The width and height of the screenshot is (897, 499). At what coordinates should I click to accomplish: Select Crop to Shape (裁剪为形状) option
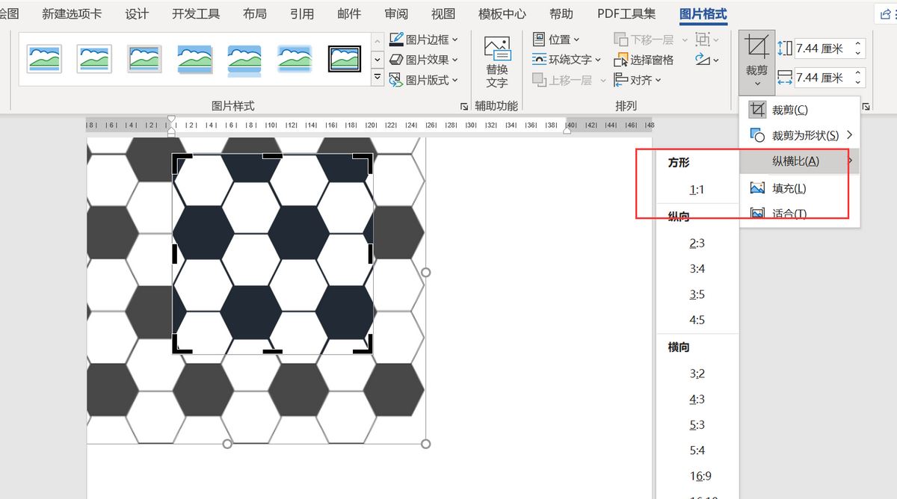click(x=804, y=135)
